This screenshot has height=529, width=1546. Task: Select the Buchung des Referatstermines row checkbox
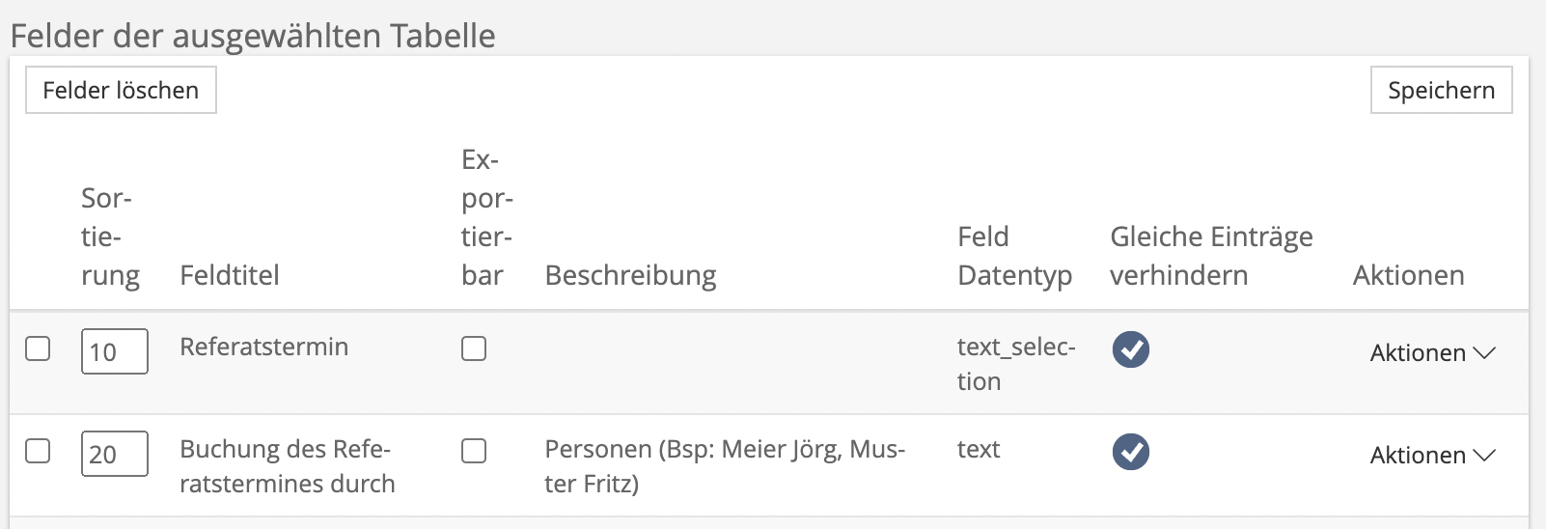(x=38, y=451)
